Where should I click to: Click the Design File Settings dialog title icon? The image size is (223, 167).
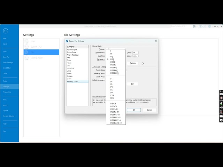click(x=67, y=41)
